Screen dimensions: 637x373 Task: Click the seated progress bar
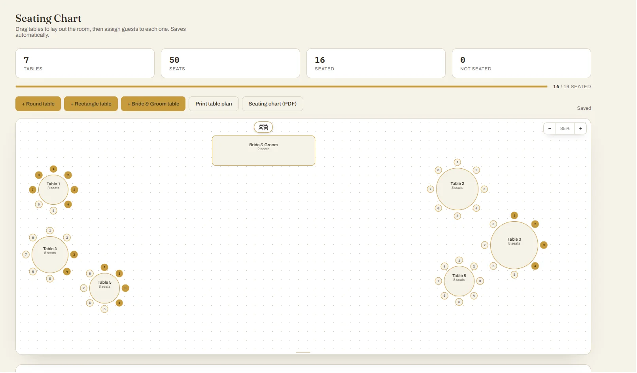coord(282,87)
